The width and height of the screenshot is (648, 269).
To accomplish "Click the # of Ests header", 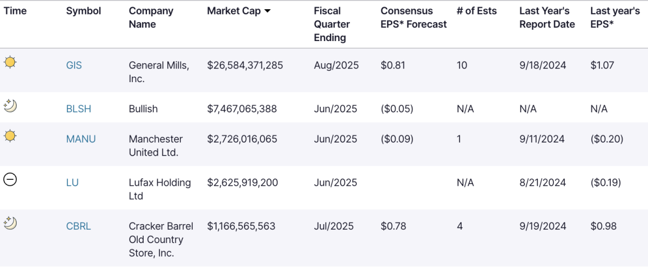I will [477, 11].
